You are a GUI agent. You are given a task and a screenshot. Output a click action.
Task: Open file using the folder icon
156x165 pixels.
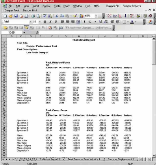pyautogui.click(x=11, y=16)
